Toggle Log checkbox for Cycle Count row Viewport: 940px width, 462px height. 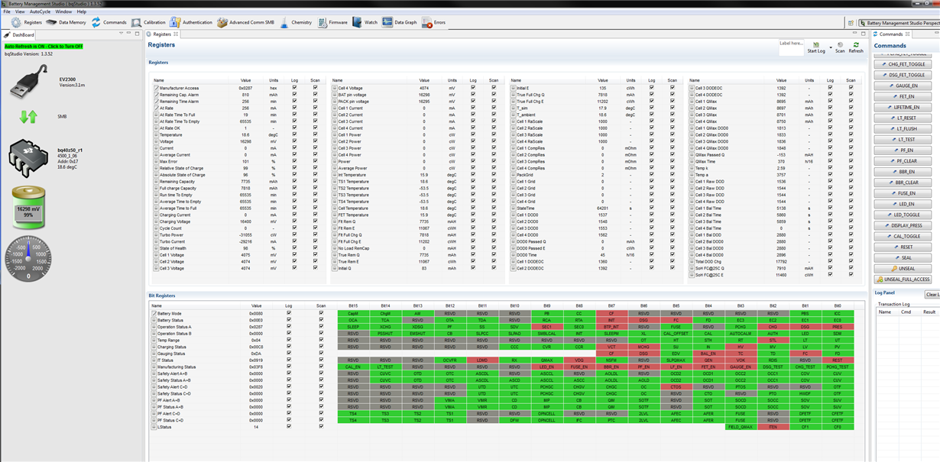[295, 228]
